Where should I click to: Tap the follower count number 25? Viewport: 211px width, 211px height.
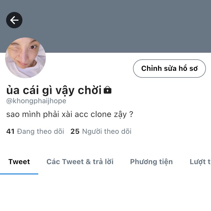[75, 131]
